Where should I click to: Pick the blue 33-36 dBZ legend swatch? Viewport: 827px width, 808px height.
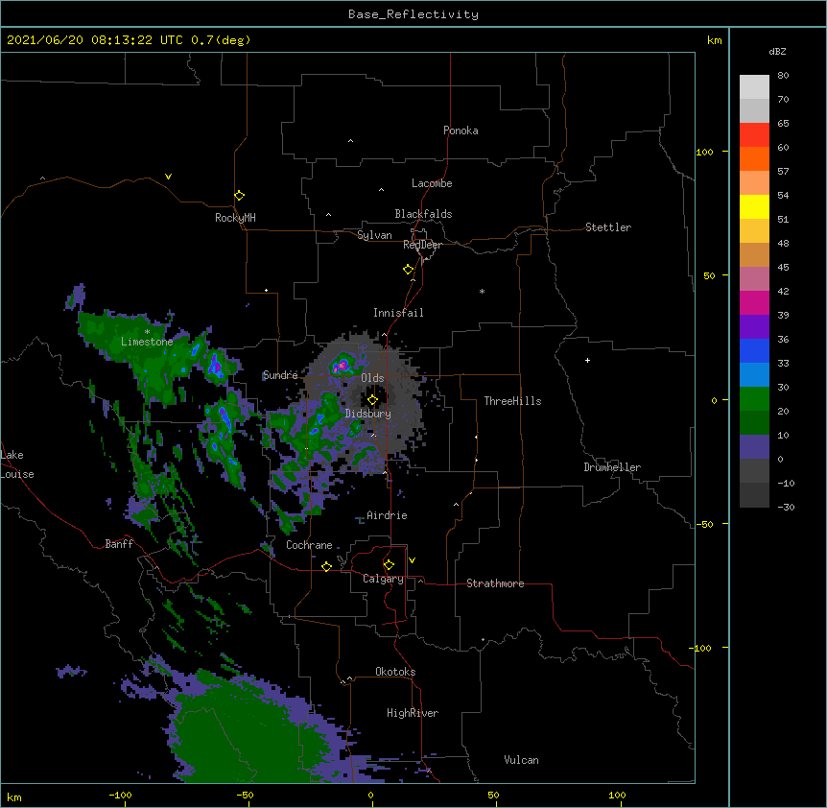(754, 350)
